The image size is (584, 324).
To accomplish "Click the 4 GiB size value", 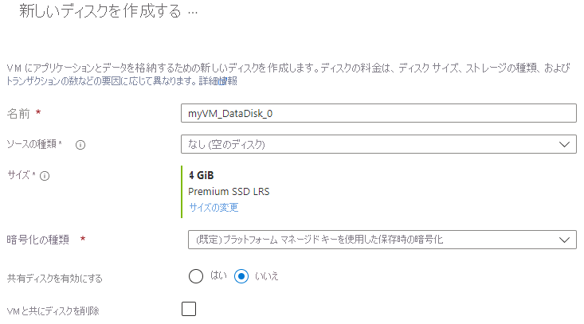I will [201, 175].
